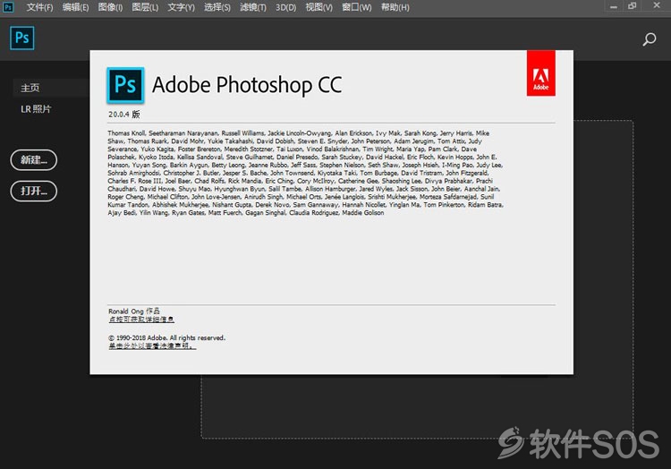
Task: Click the Ps logo in About dialog
Action: [125, 85]
